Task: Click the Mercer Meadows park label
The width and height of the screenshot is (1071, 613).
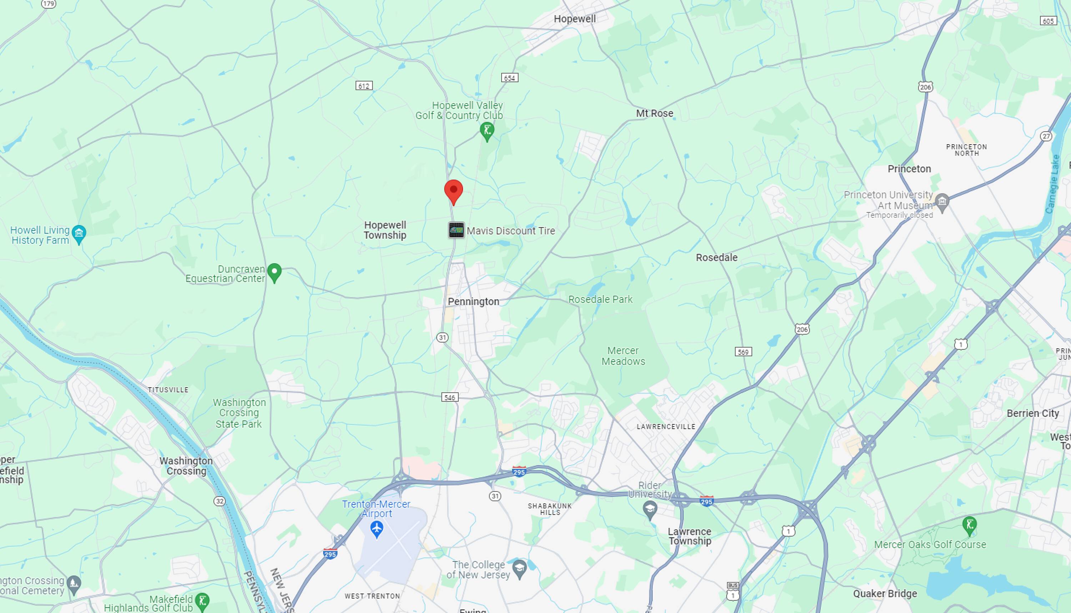Action: coord(623,356)
